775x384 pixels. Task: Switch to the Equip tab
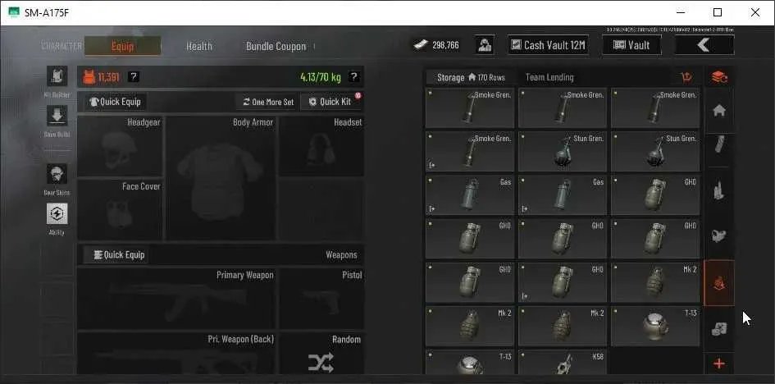click(122, 46)
